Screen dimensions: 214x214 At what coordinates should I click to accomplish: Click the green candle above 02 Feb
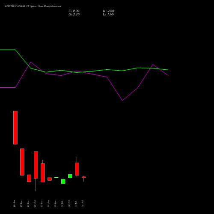point(70,176)
